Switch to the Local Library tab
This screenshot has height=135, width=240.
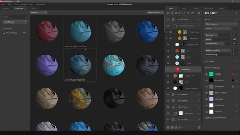[20, 8]
